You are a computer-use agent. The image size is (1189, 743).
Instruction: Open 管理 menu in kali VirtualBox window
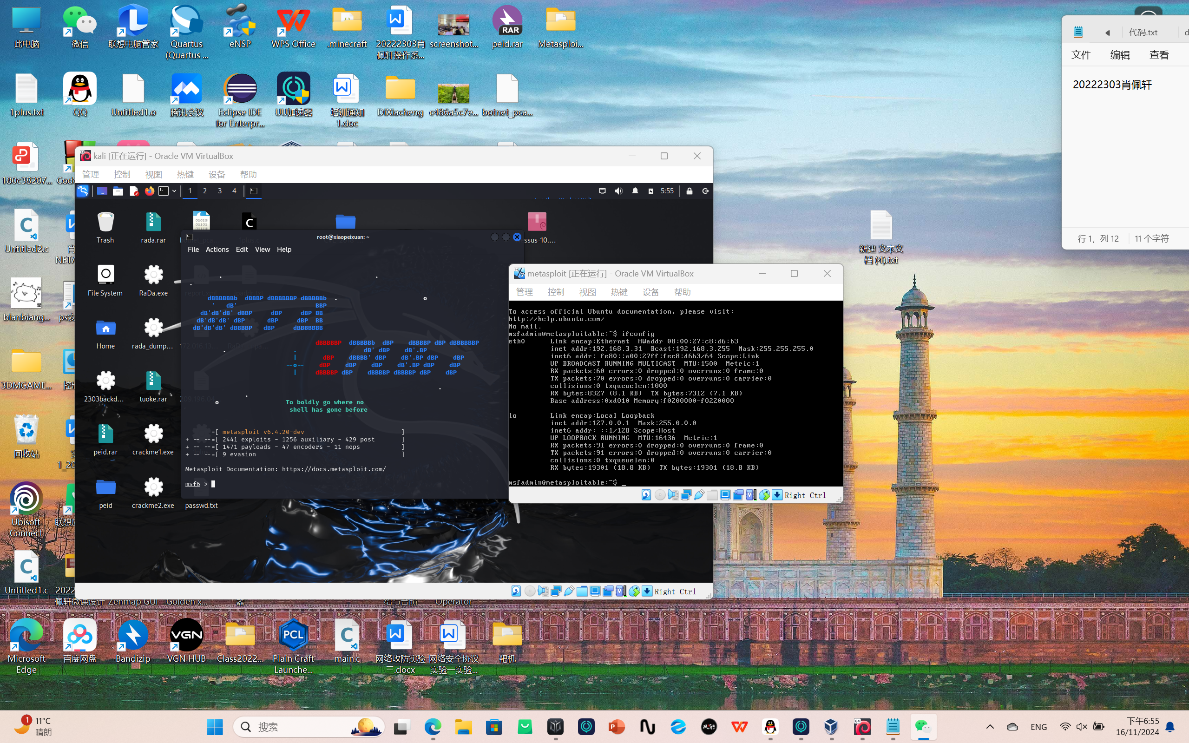click(91, 174)
